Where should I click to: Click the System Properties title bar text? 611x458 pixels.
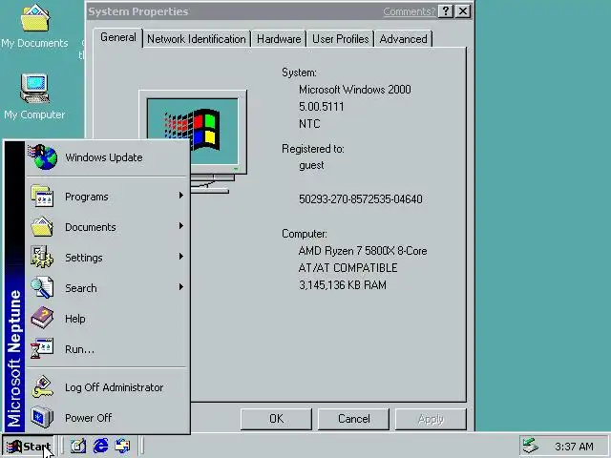(x=138, y=11)
